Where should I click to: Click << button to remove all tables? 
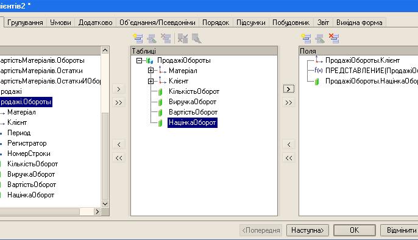119,158
